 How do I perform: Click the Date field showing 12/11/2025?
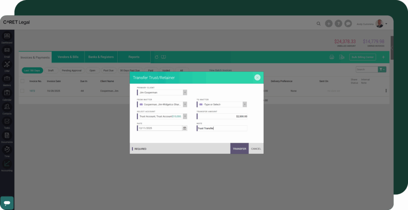point(159,128)
